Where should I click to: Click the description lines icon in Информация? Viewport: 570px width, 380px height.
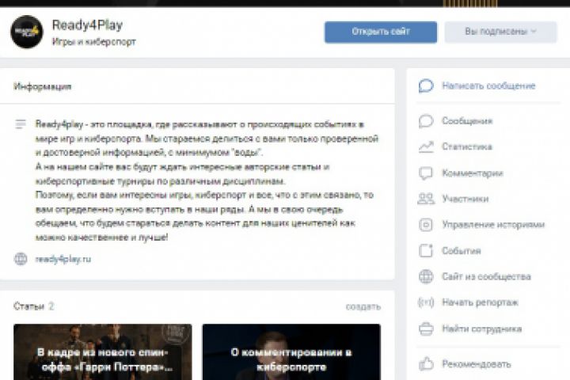21,124
